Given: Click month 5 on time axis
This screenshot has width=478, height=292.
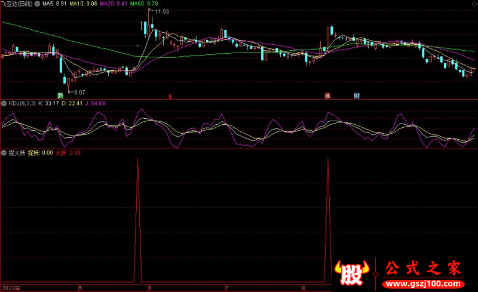Looking at the screenshot, I should coord(80,288).
